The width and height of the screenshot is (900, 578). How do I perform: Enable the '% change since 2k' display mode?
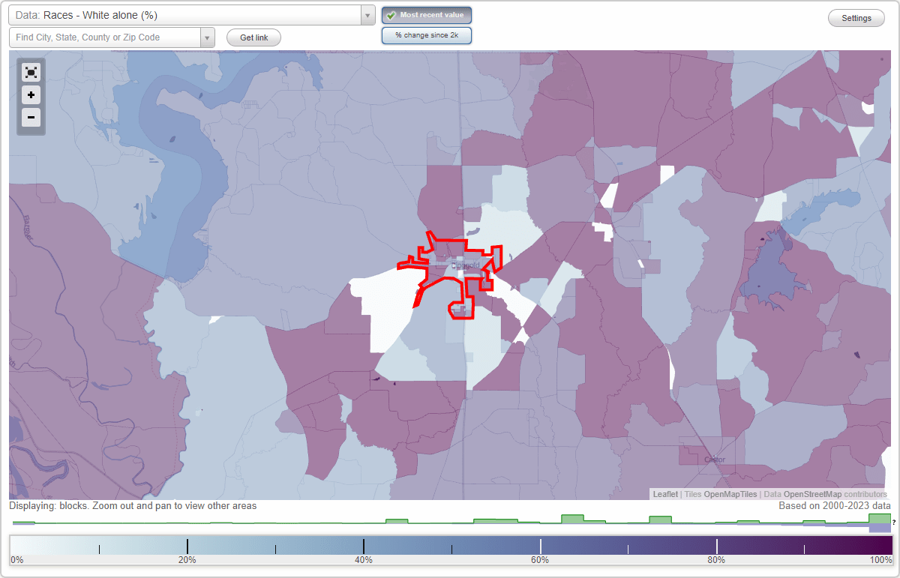click(426, 34)
